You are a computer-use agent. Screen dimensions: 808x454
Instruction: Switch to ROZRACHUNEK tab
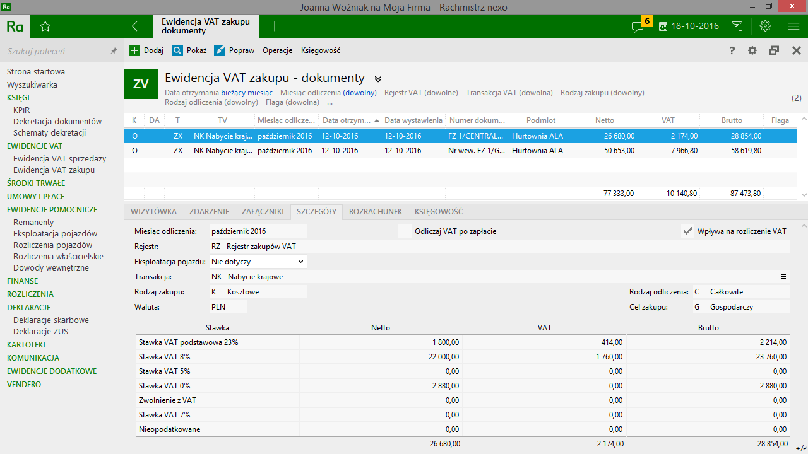coord(376,212)
